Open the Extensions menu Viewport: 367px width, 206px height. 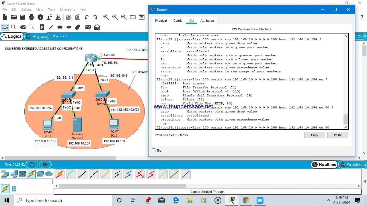(x=67, y=9)
